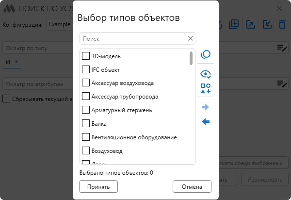
Task: Click the object type list scrollbar thumb
Action: [191, 58]
